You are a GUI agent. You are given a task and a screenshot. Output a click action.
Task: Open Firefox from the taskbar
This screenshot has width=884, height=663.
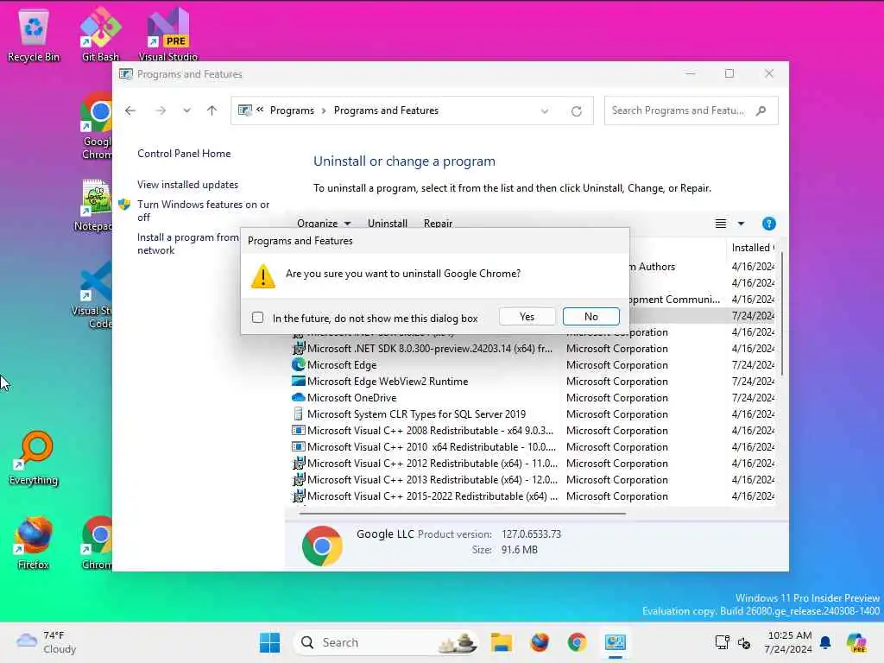pyautogui.click(x=540, y=642)
